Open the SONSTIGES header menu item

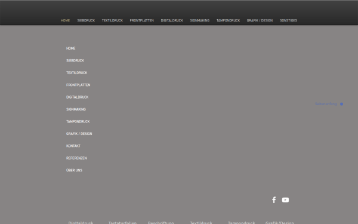[x=289, y=20]
